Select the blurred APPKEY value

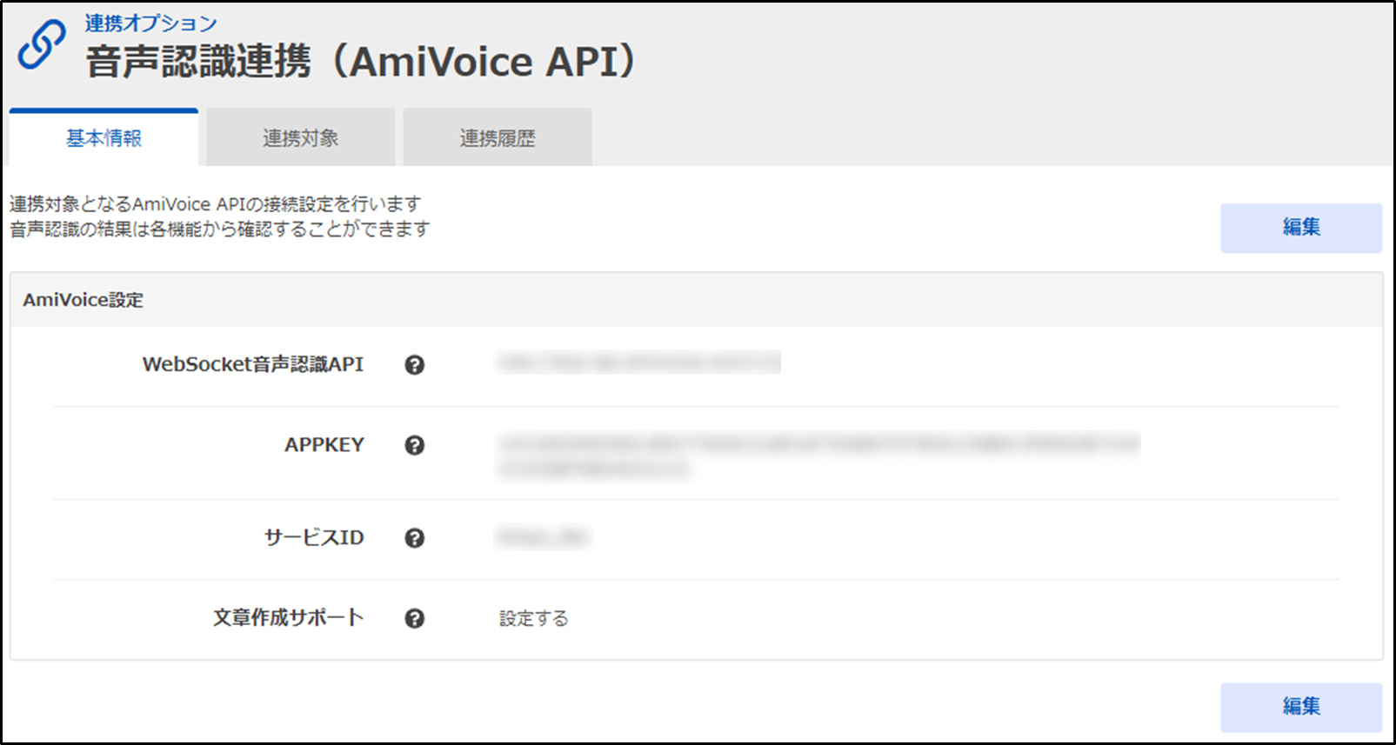[818, 457]
